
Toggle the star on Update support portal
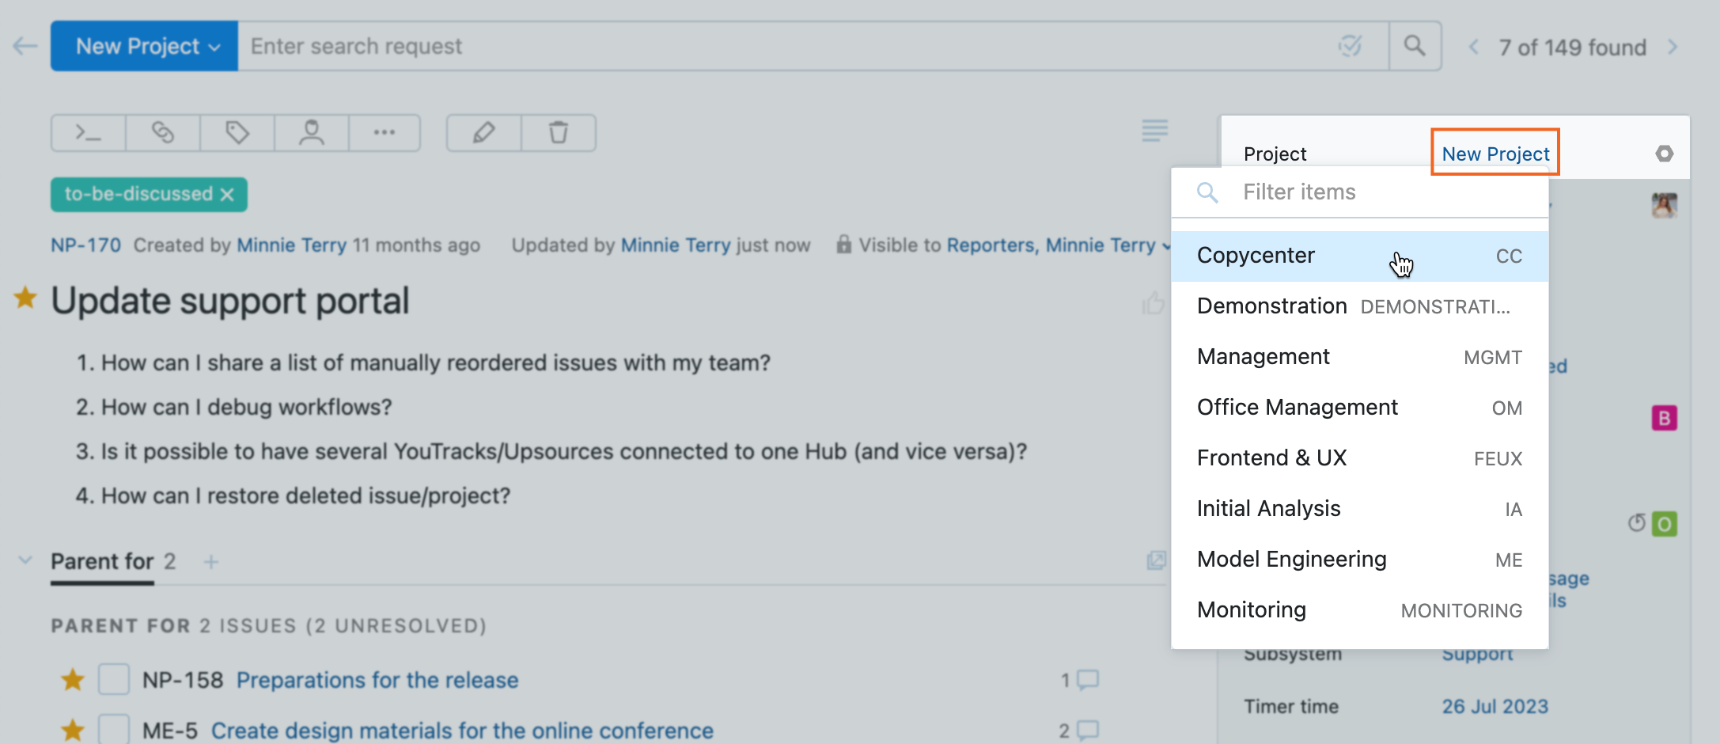(25, 300)
